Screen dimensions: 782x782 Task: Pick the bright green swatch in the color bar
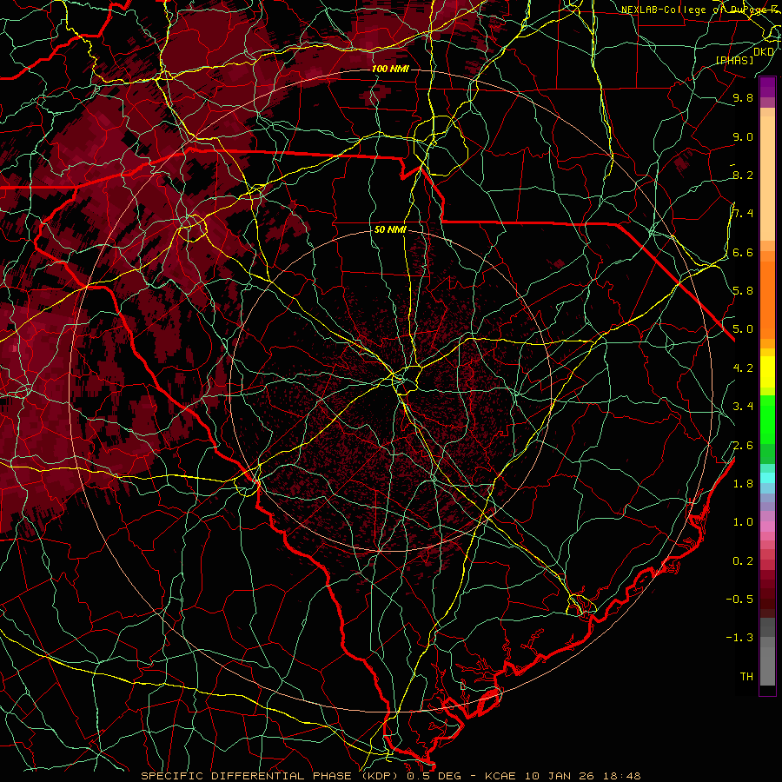[x=767, y=421]
